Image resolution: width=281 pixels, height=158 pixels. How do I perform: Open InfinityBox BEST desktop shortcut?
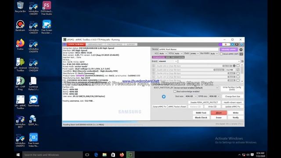[20, 122]
